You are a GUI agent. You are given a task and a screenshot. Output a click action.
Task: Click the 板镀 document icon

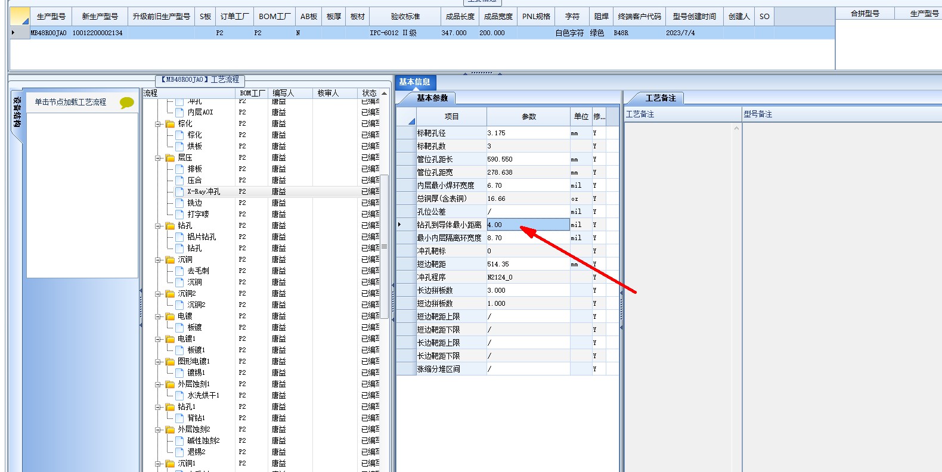click(179, 327)
